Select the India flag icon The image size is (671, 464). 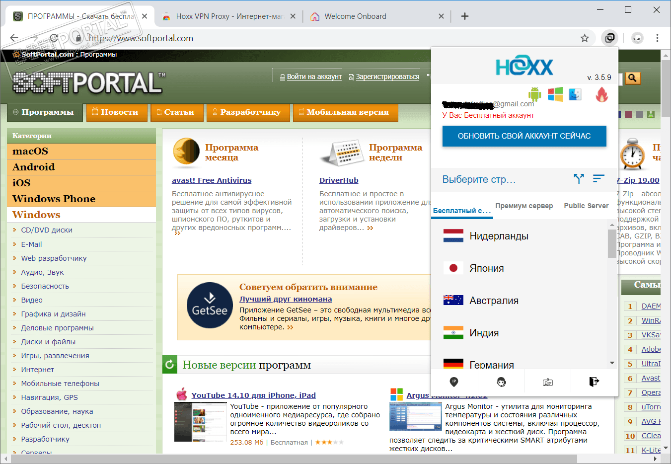(453, 332)
